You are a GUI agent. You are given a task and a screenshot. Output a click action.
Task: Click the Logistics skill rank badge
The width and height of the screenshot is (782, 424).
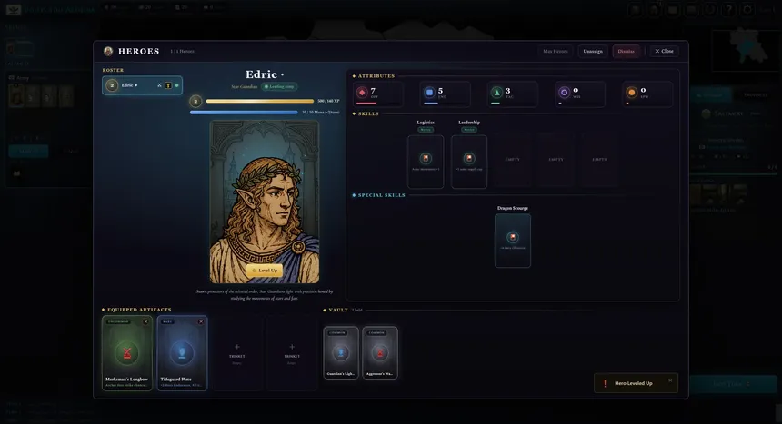(426, 130)
